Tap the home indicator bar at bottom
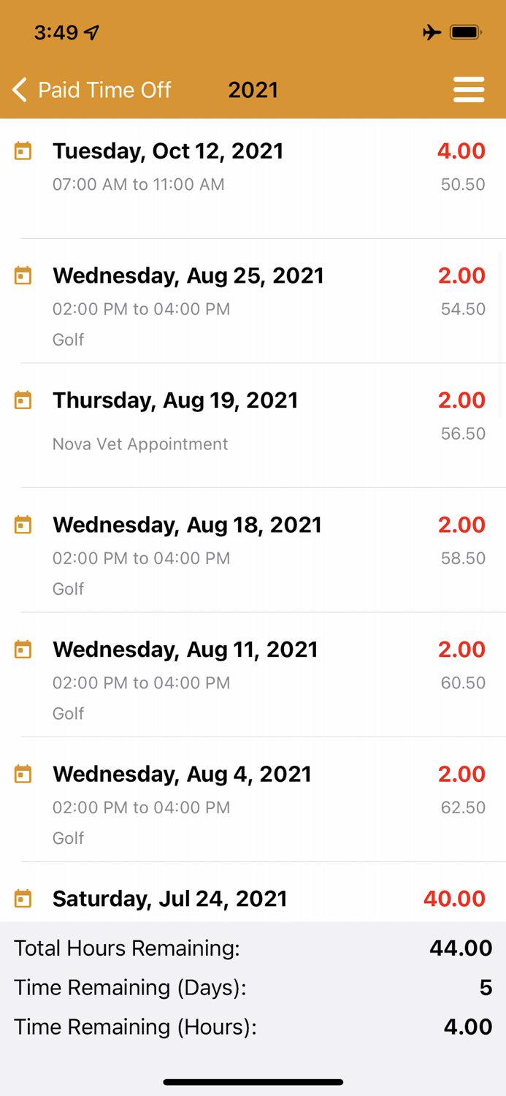The image size is (506, 1096). tap(253, 1082)
